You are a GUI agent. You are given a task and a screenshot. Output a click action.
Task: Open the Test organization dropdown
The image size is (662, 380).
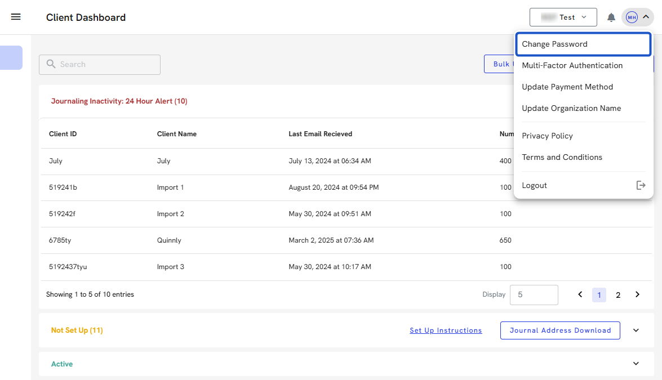(x=563, y=17)
